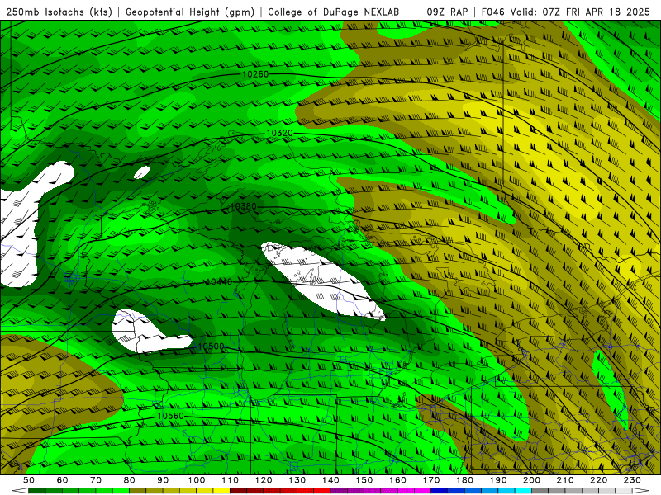Select the dark maroon 110–115 kt legend swatch
Screen dimensions: 661x495
(x=239, y=491)
